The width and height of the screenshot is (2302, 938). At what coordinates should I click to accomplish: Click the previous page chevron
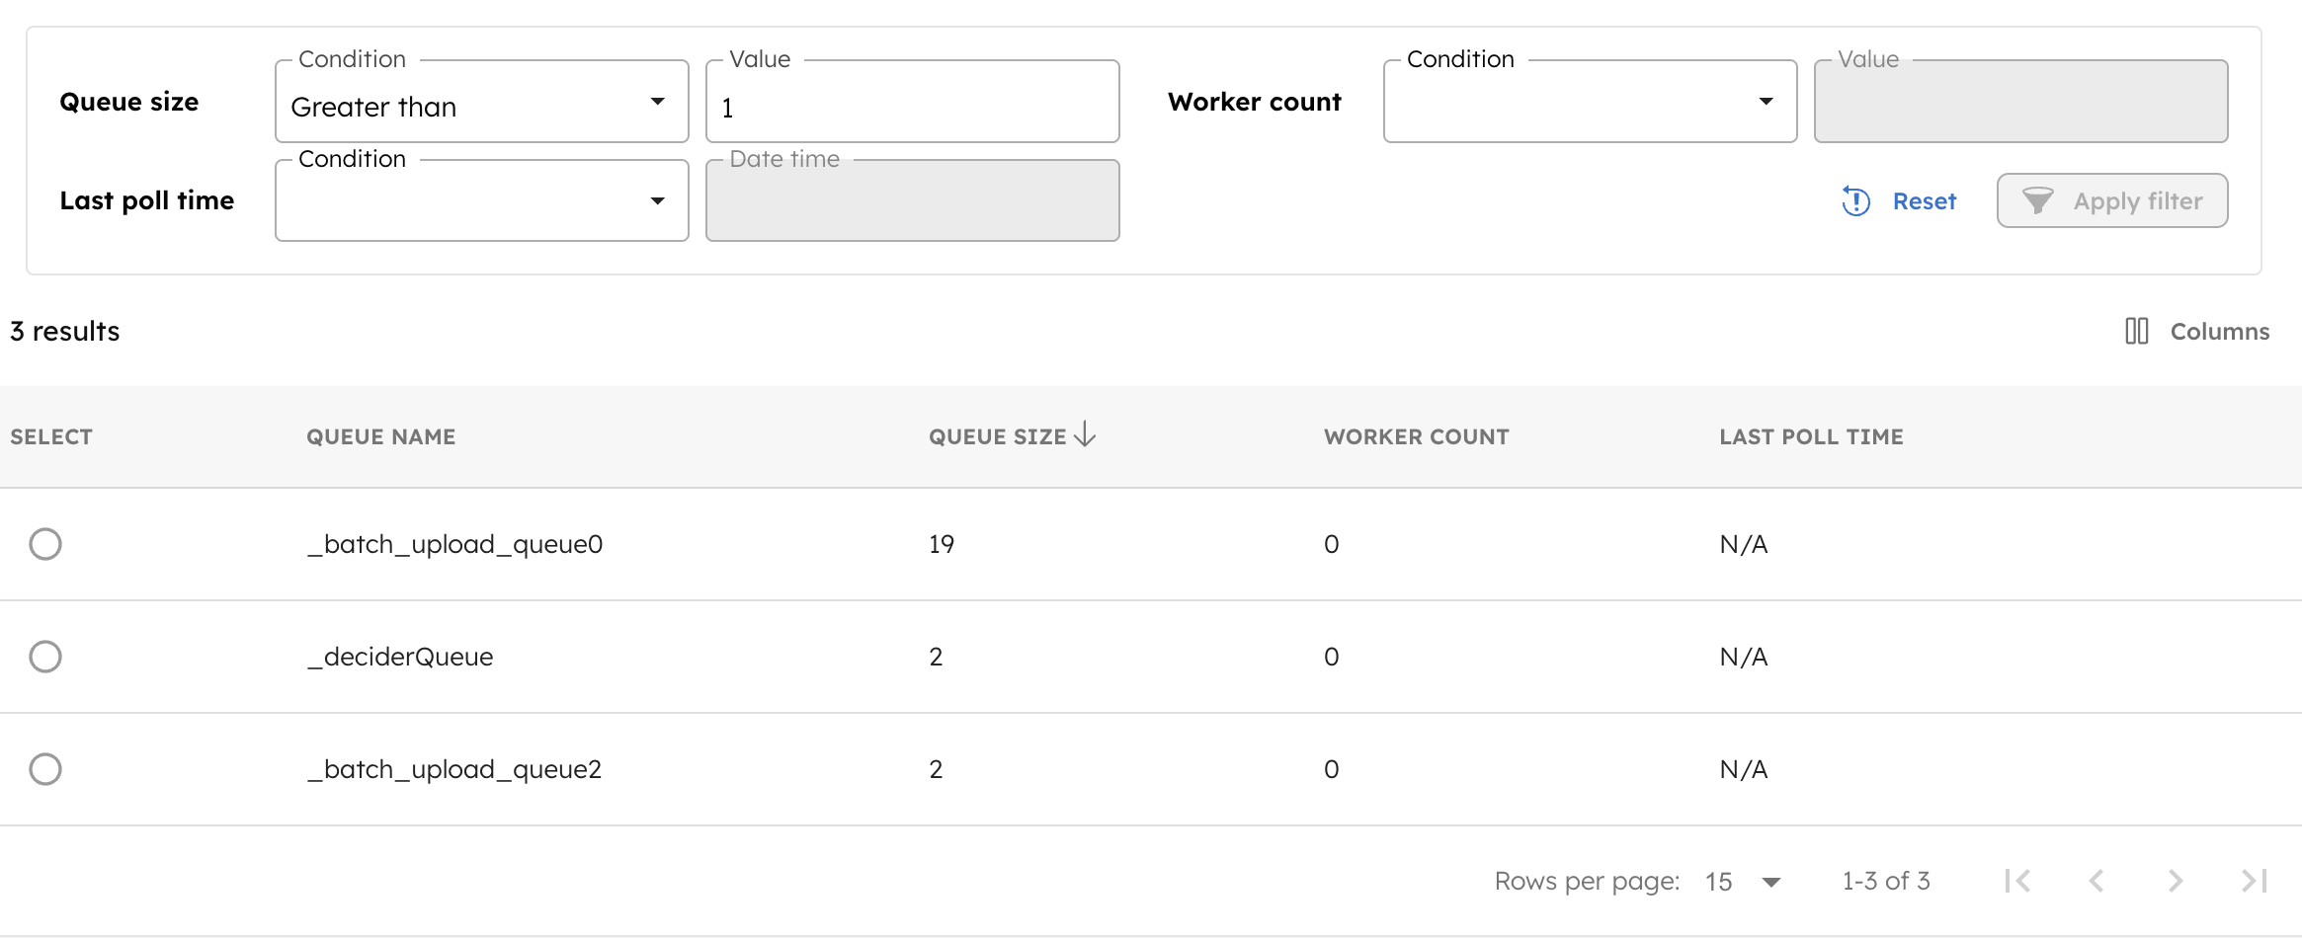tap(2096, 880)
